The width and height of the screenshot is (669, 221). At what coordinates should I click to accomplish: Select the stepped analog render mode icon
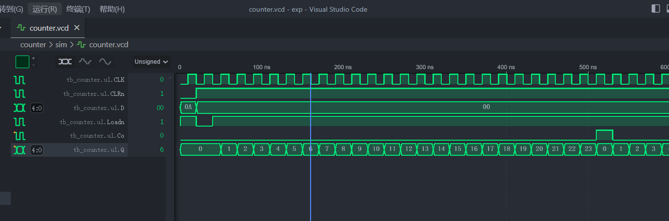coord(85,61)
